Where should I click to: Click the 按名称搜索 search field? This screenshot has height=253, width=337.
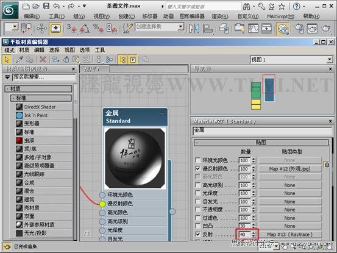click(44, 77)
